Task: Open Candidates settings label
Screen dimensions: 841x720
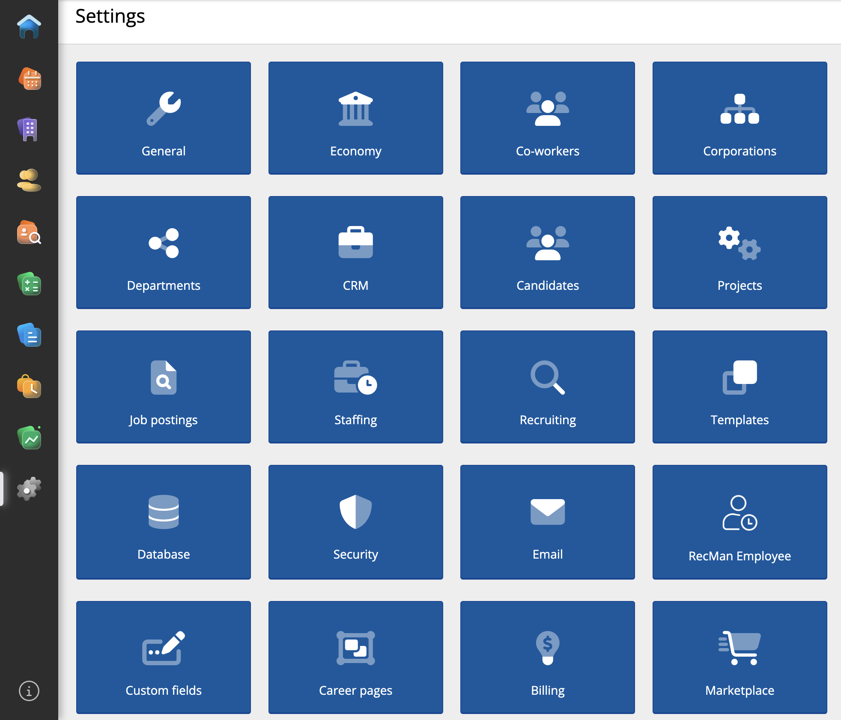Action: pos(548,286)
